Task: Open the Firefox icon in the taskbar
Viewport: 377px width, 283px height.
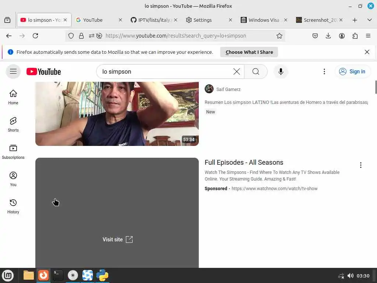Action: point(43,275)
